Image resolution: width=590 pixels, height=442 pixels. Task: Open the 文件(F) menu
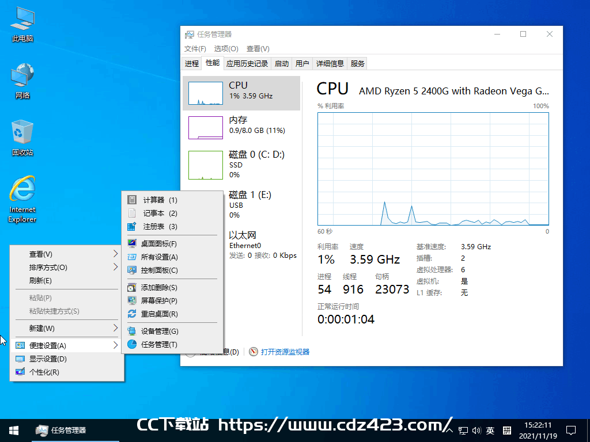(x=195, y=49)
